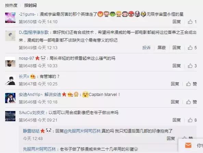Open the 安迪AndYip、解说安迪 profile link

click(40, 95)
